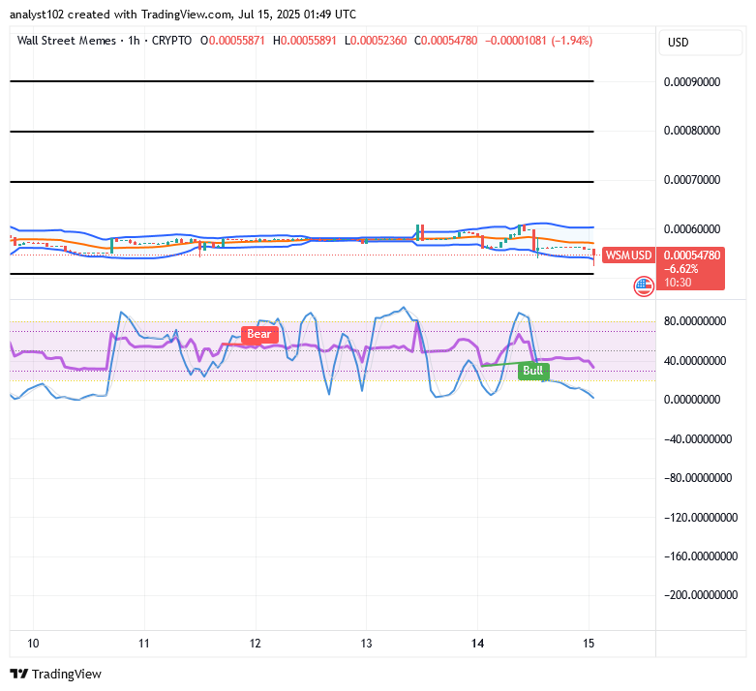Click the 80.00000000 oscillator axis label
The width and height of the screenshot is (756, 691).
click(x=695, y=321)
